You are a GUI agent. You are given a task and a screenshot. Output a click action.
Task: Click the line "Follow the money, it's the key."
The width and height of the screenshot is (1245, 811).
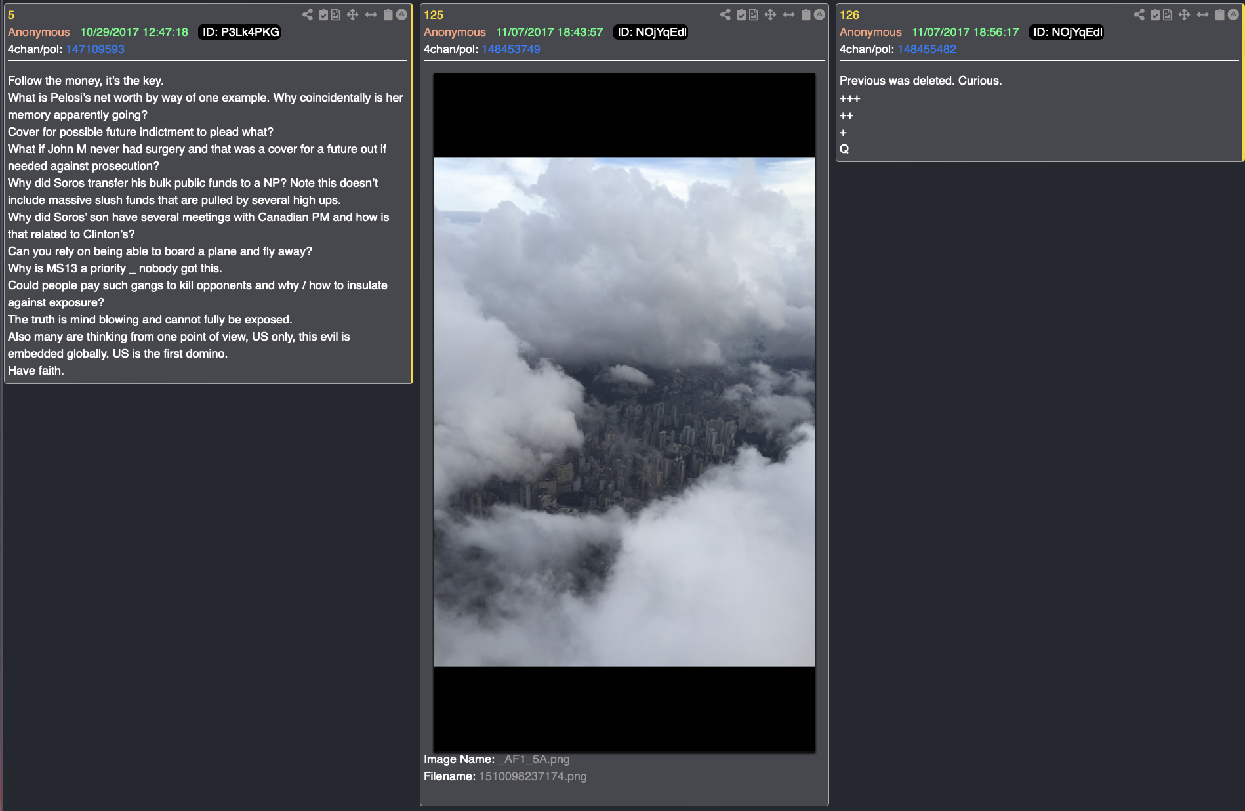(x=86, y=81)
